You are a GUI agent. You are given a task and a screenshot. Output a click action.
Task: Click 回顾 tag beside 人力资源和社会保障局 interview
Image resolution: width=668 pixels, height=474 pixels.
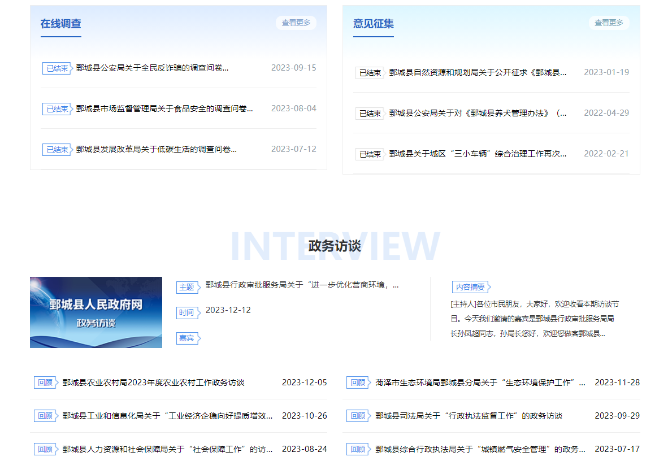[46, 449]
